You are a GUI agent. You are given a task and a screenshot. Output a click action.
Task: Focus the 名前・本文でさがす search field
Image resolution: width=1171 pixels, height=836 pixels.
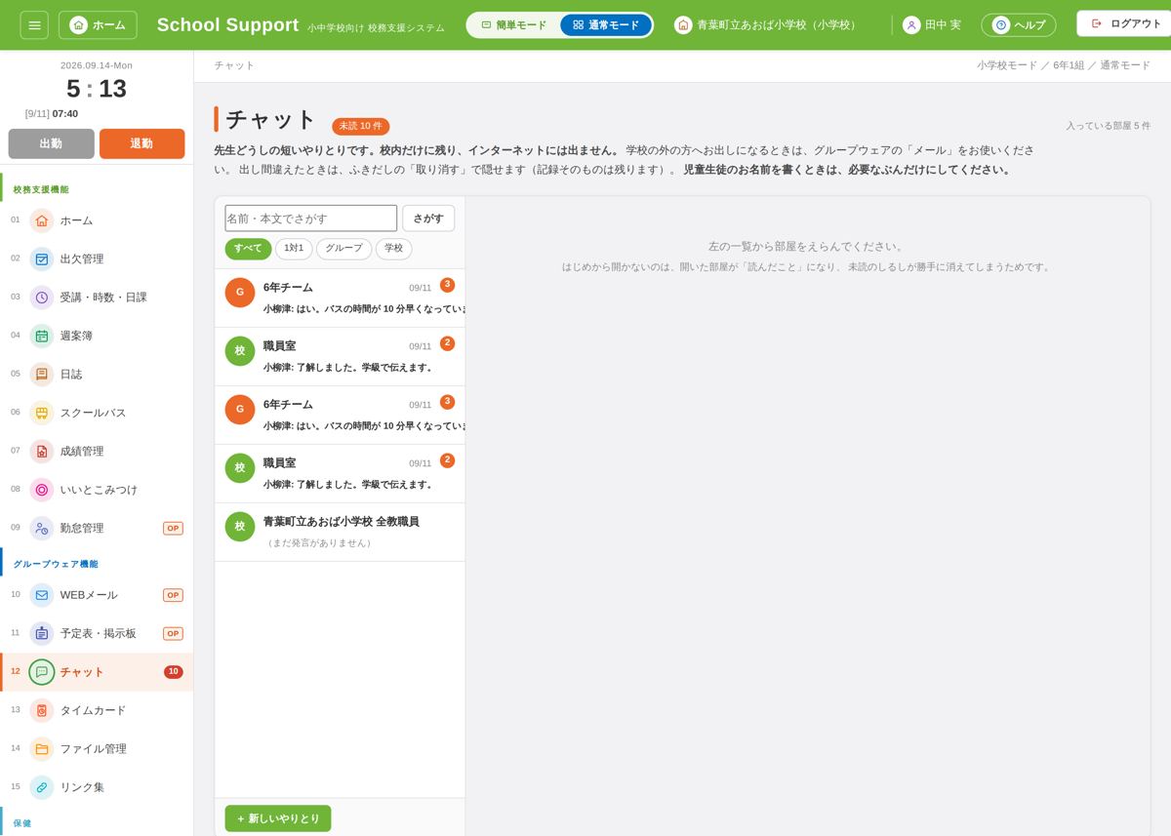311,219
